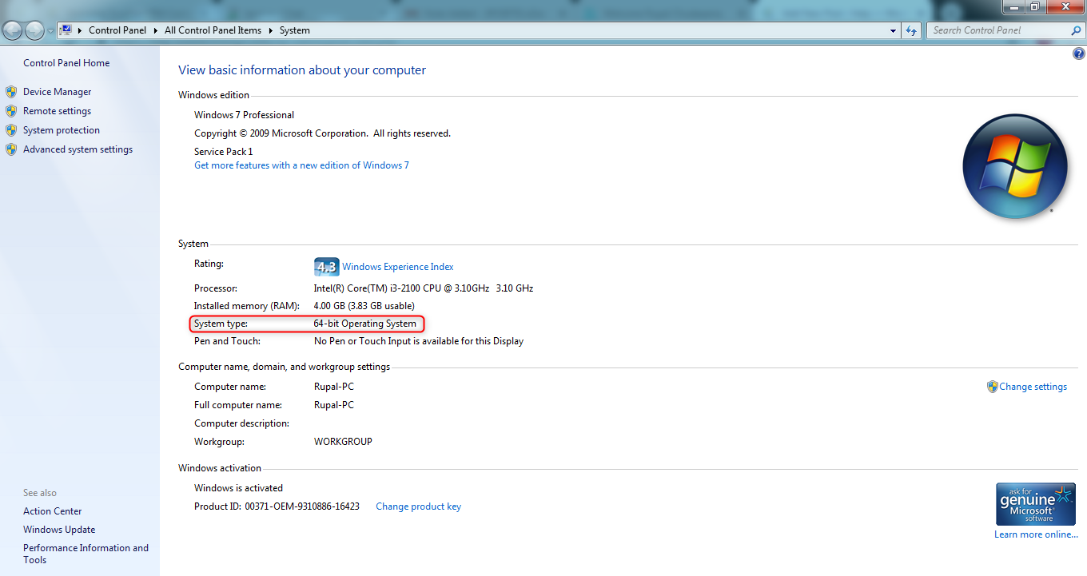Click the Rupal-PC value beside Full computer name
Viewport: 1087px width, 576px height.
tap(334, 405)
